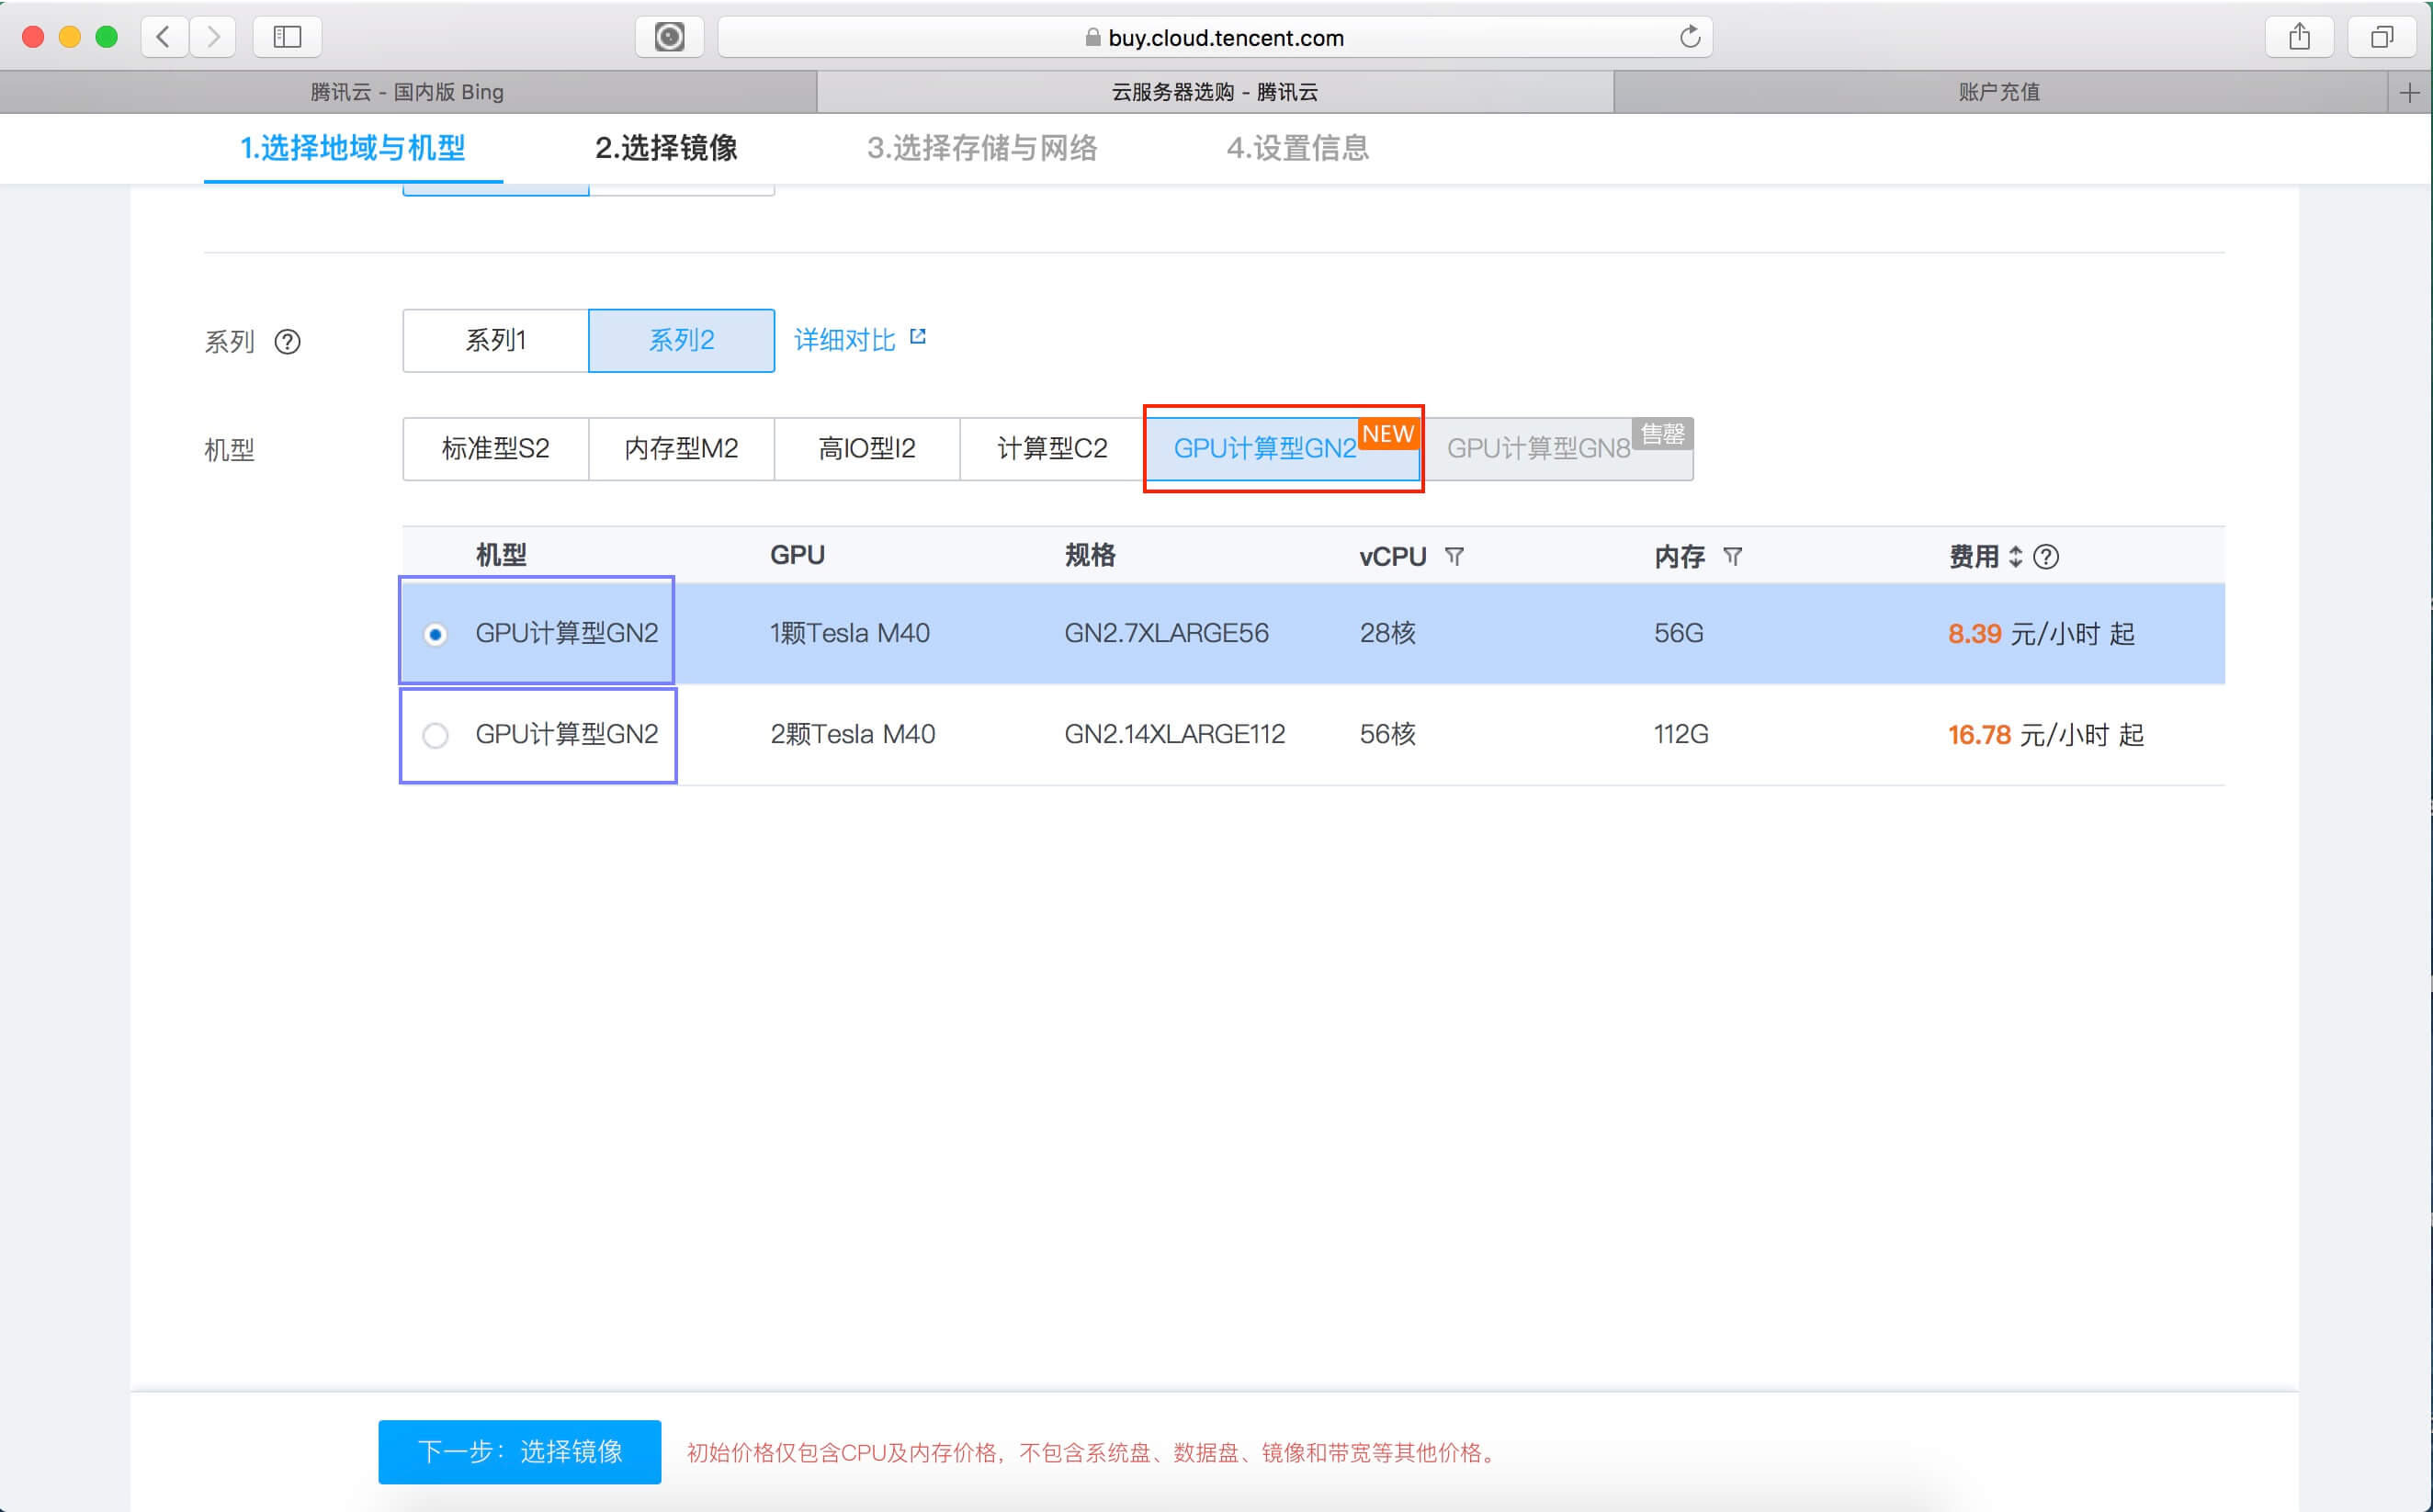Select the 系列1 option
The width and height of the screenshot is (2433, 1512).
tap(495, 341)
